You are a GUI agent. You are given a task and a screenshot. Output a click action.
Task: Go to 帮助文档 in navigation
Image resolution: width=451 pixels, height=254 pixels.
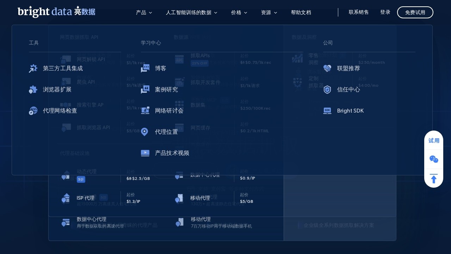click(x=301, y=12)
